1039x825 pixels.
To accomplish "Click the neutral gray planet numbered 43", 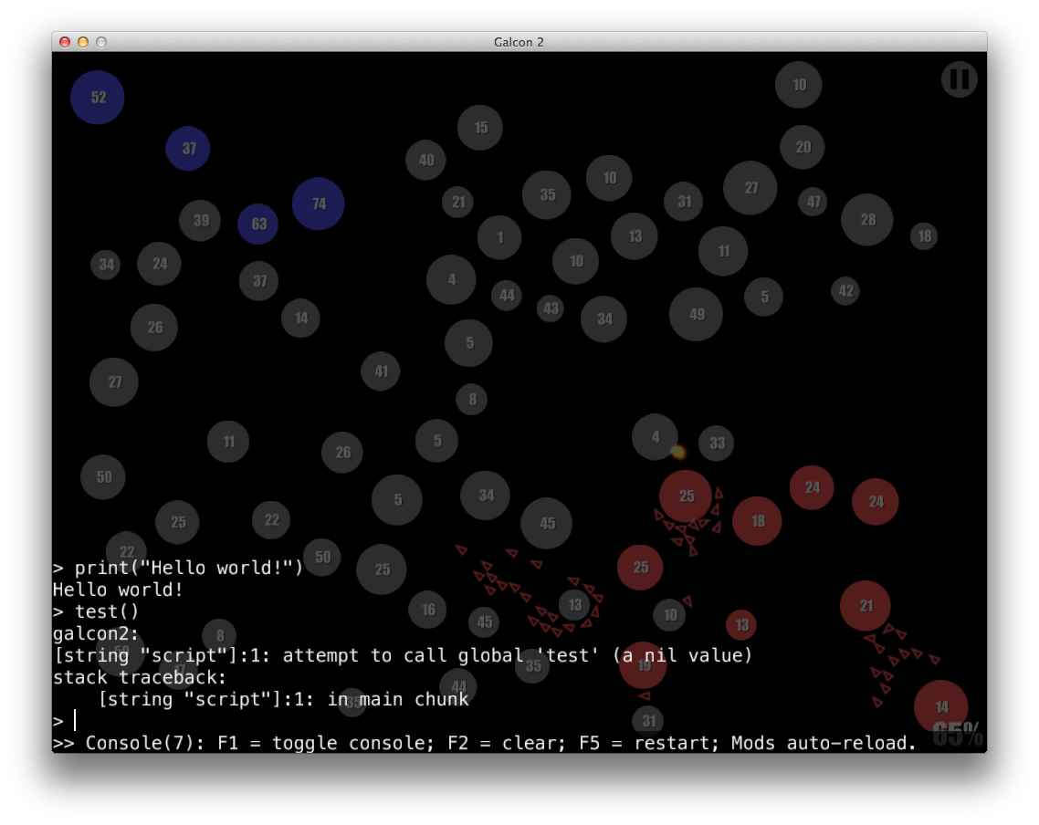I will tap(551, 308).
